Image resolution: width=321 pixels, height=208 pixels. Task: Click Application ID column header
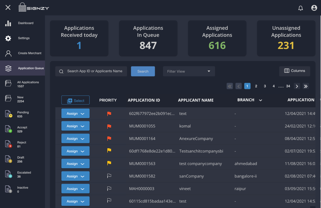point(144,100)
